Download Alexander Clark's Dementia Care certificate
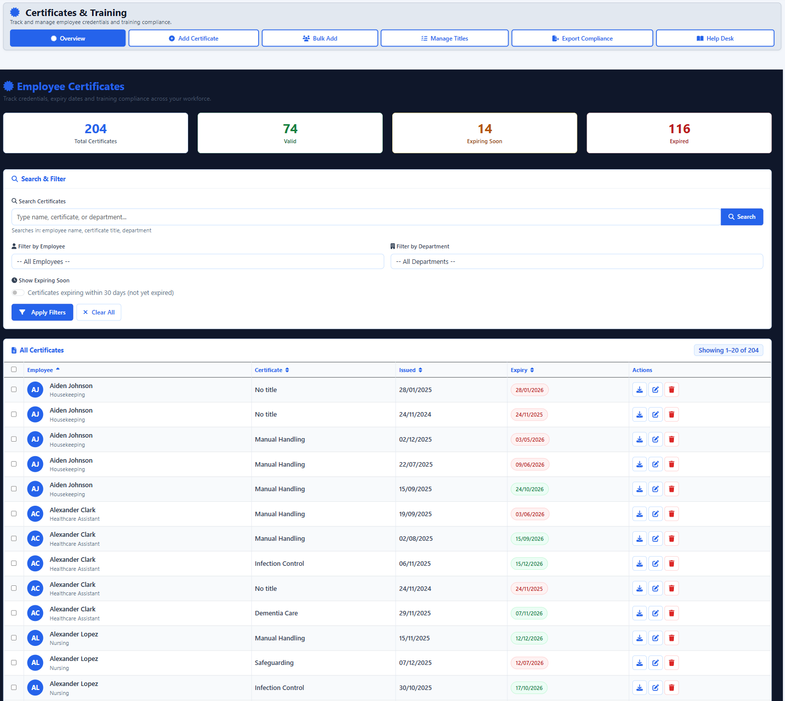 point(639,613)
